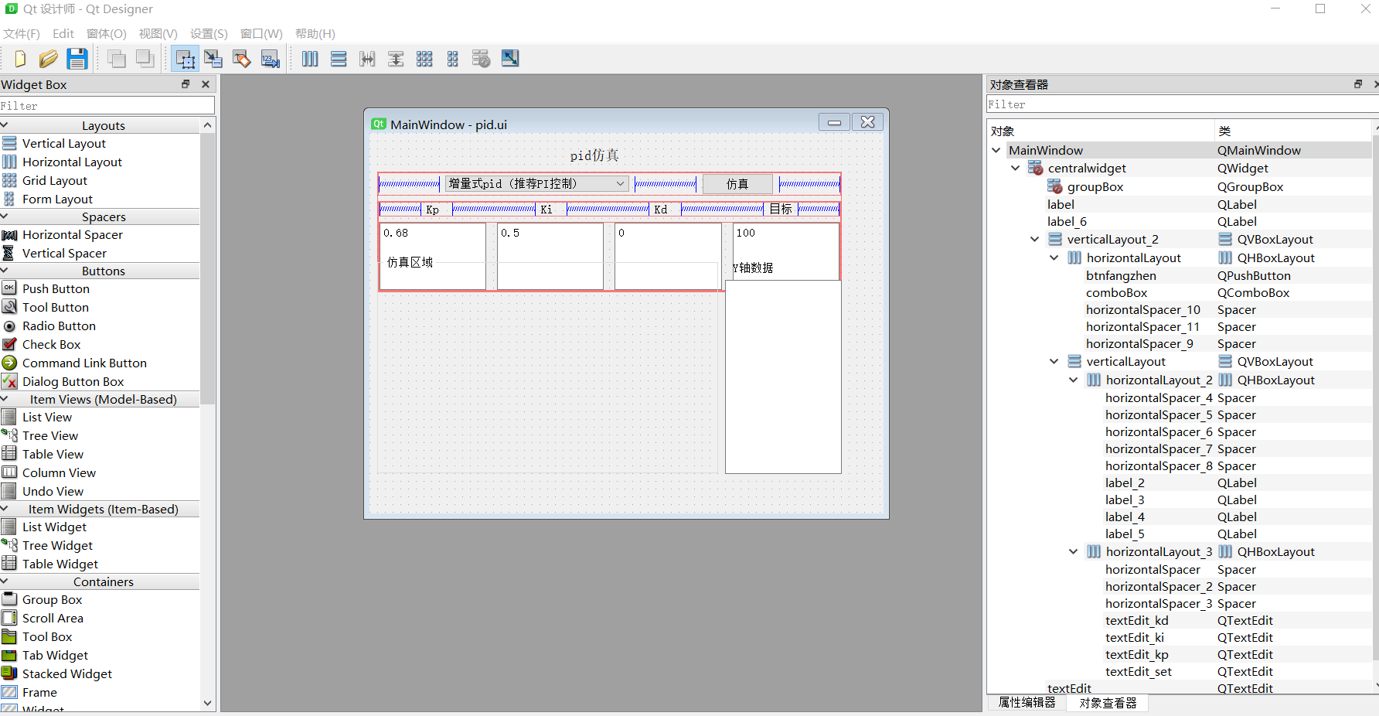The width and height of the screenshot is (1379, 716).
Task: Click the Widget Box vertical scrollbar down arrow
Action: click(207, 704)
